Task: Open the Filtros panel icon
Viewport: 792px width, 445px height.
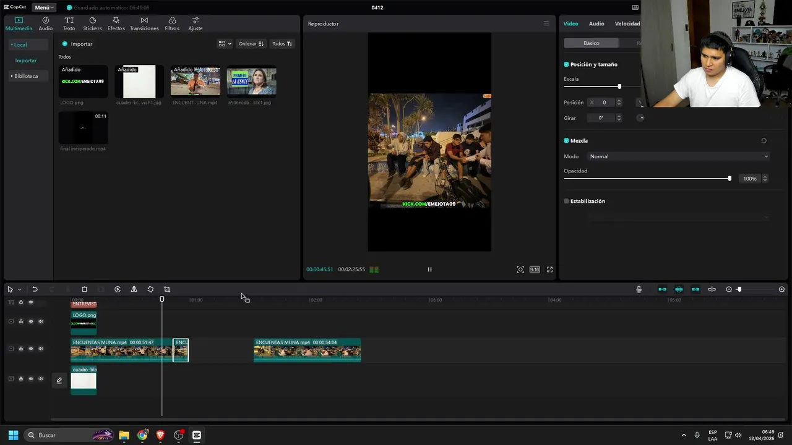Action: click(x=172, y=23)
